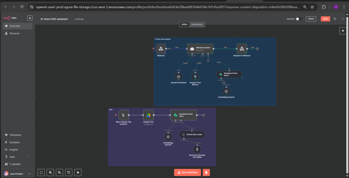The height and width of the screenshot is (178, 349).
Task: Open Templates from the sidebar
Action: click(x=15, y=135)
